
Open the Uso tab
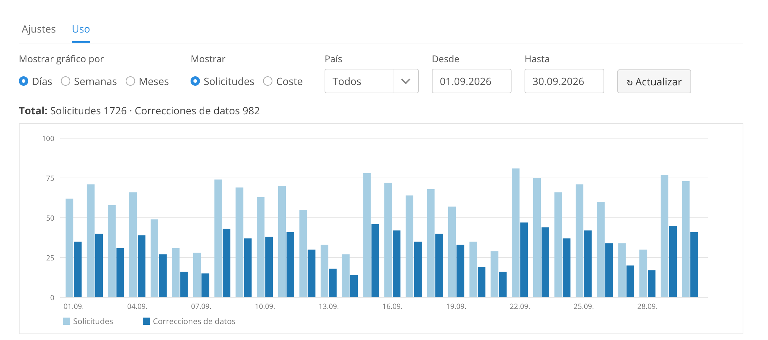point(81,29)
